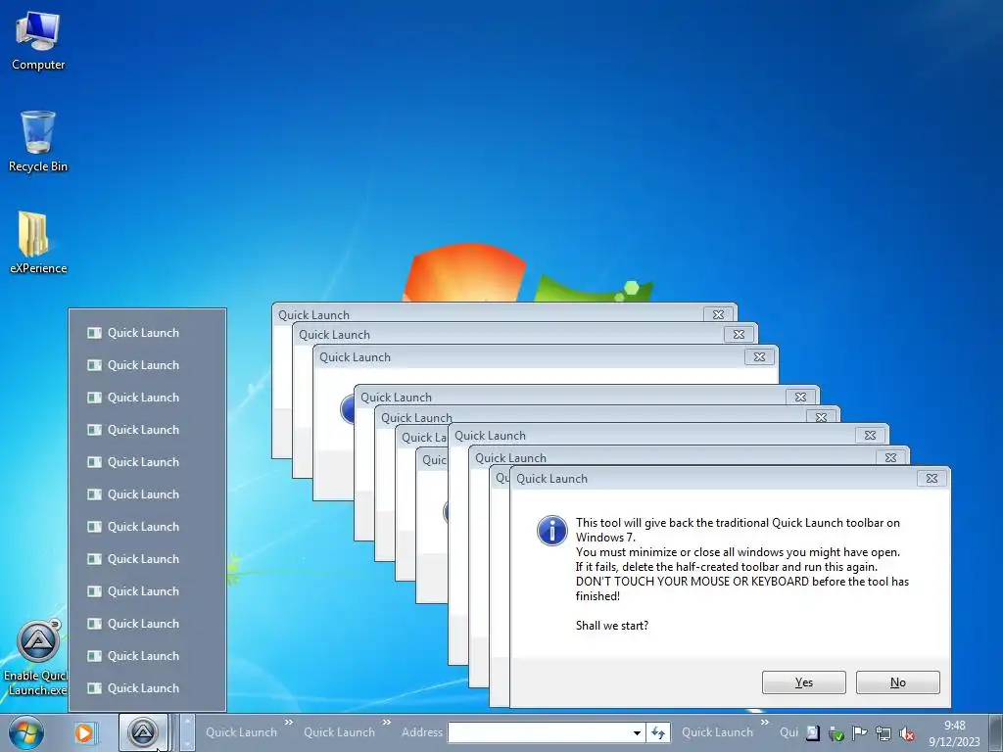Screen dimensions: 1003x752
Task: Select the eXPerience folder on the desktop
Action: click(x=38, y=243)
